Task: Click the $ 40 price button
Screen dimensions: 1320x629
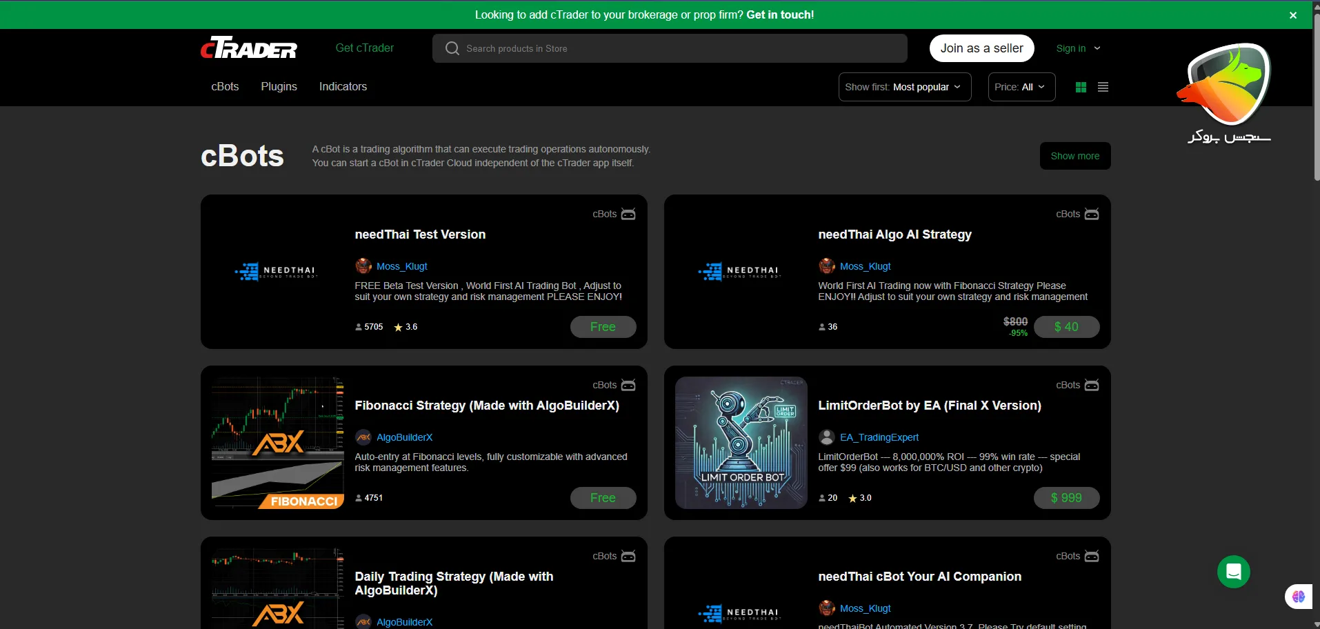Action: 1066,327
